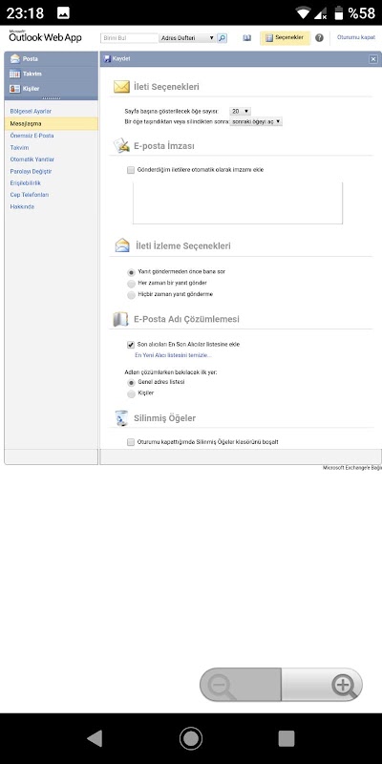Click the Kişiler contacts icon
Viewport: 382px width, 764px height.
pyautogui.click(x=15, y=89)
